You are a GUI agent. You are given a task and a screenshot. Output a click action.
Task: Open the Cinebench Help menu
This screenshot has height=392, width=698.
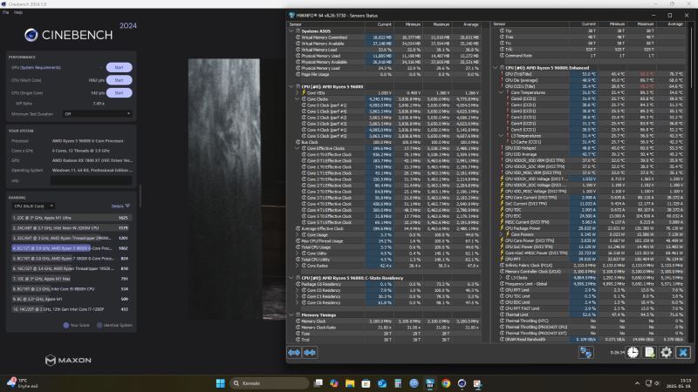click(x=18, y=12)
